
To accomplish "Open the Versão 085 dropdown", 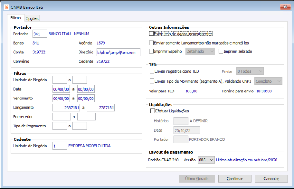I will [206, 160].
